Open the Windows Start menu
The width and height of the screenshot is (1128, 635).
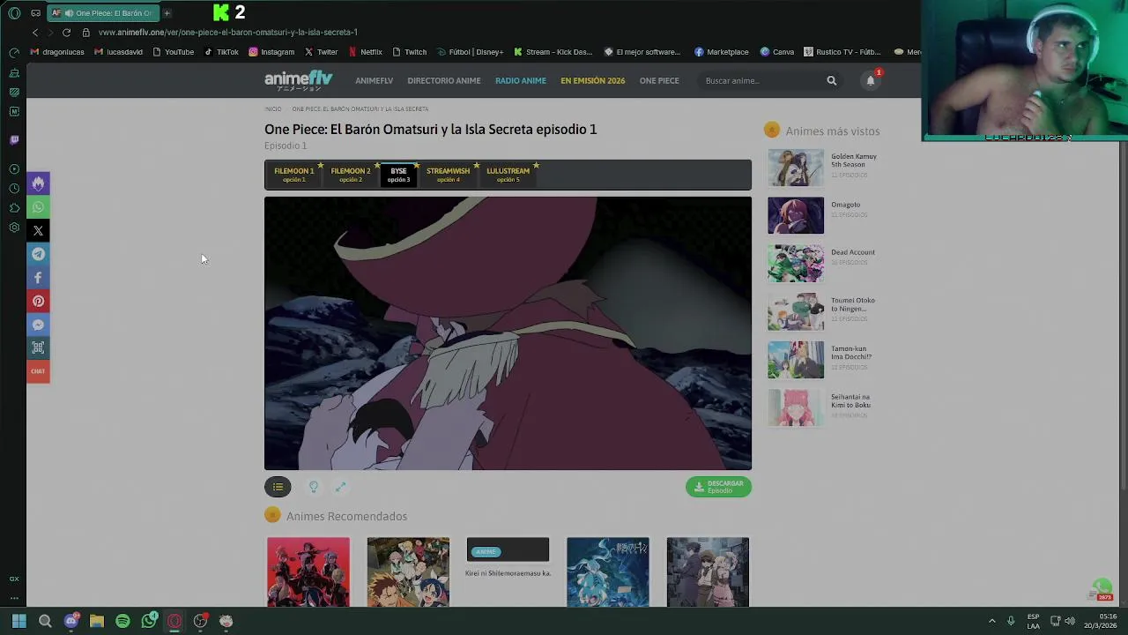pos(19,621)
